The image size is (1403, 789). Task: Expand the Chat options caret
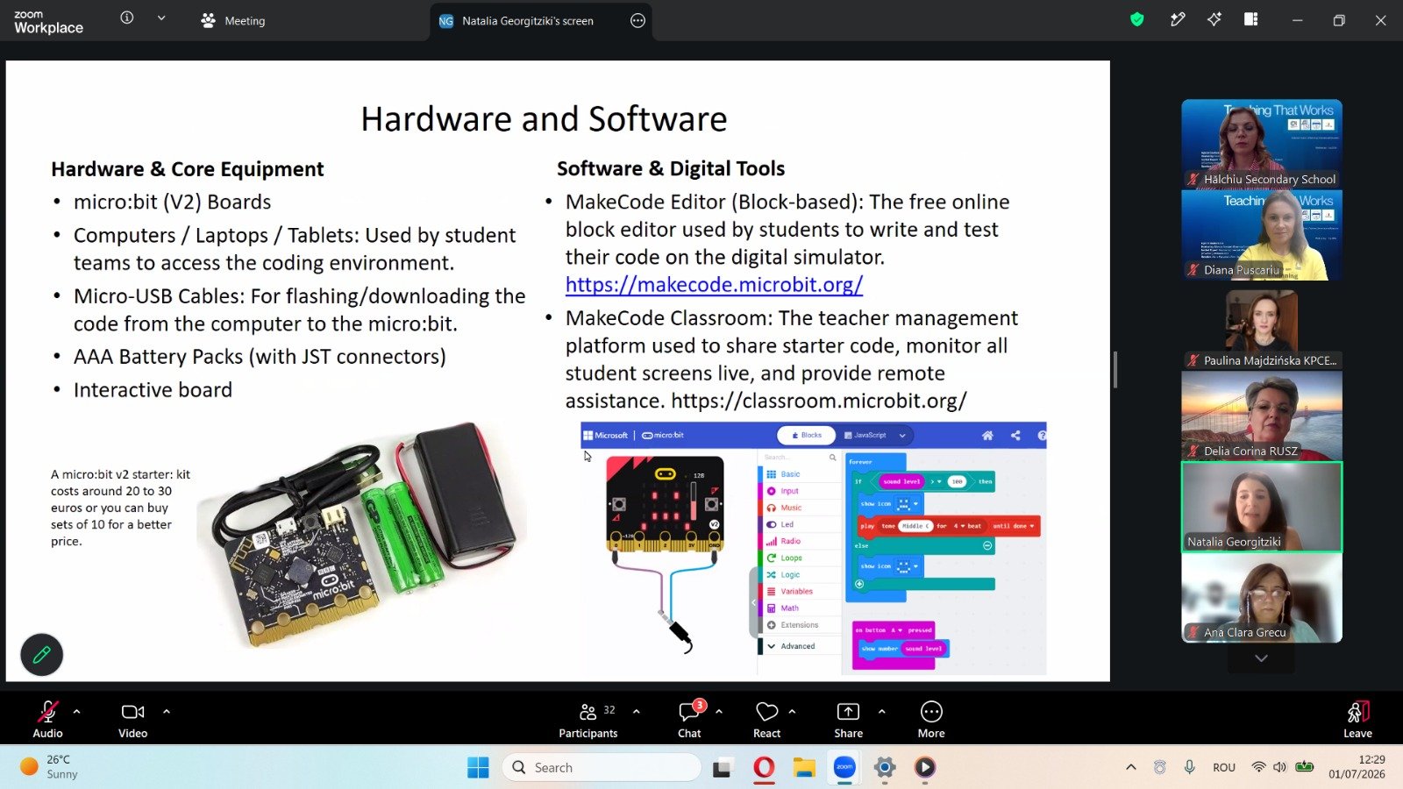click(x=719, y=712)
